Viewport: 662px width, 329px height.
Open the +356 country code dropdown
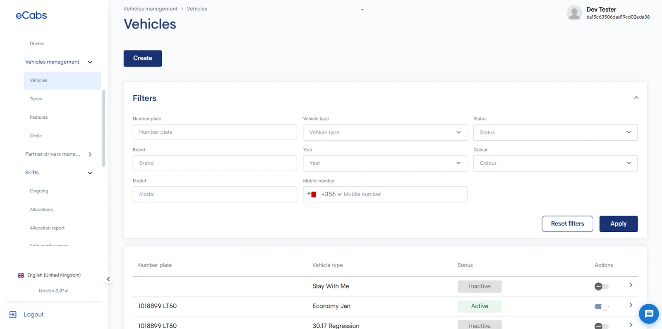click(331, 194)
